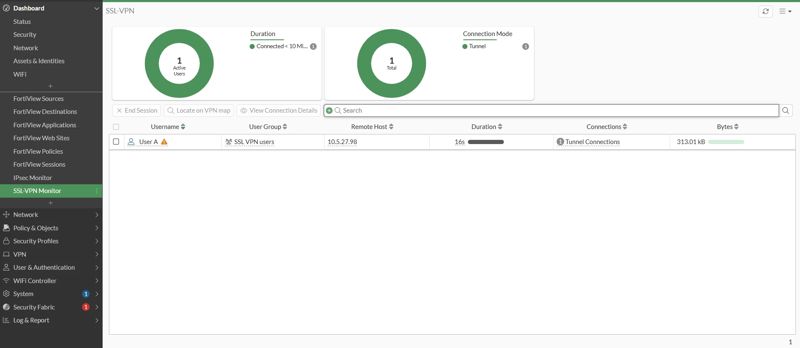This screenshot has width=800, height=348.
Task: Collapse the Dashboard section chevron
Action: coord(97,8)
